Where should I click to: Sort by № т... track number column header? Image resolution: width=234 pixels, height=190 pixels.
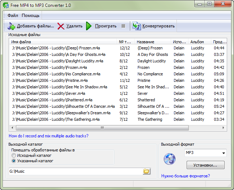[x=125, y=42]
